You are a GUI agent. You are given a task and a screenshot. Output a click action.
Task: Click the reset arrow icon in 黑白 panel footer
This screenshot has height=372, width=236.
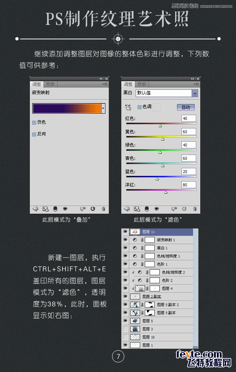point(184,209)
